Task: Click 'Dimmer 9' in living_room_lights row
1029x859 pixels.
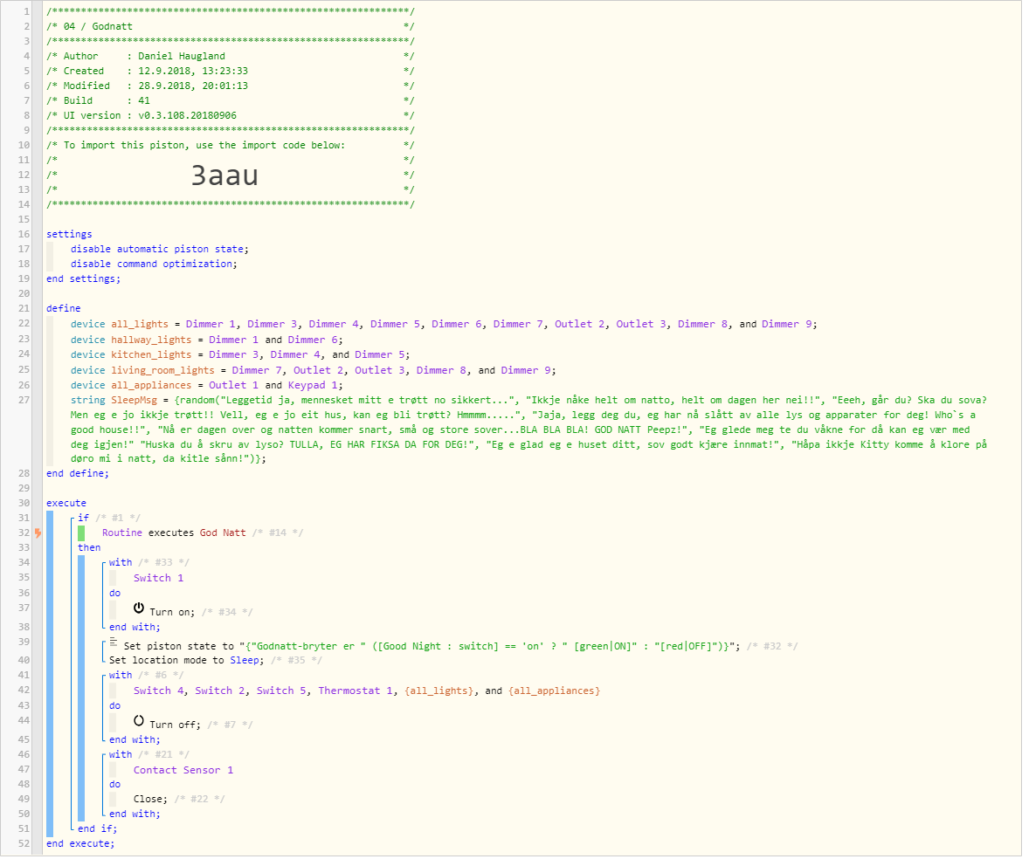Action: 526,372
